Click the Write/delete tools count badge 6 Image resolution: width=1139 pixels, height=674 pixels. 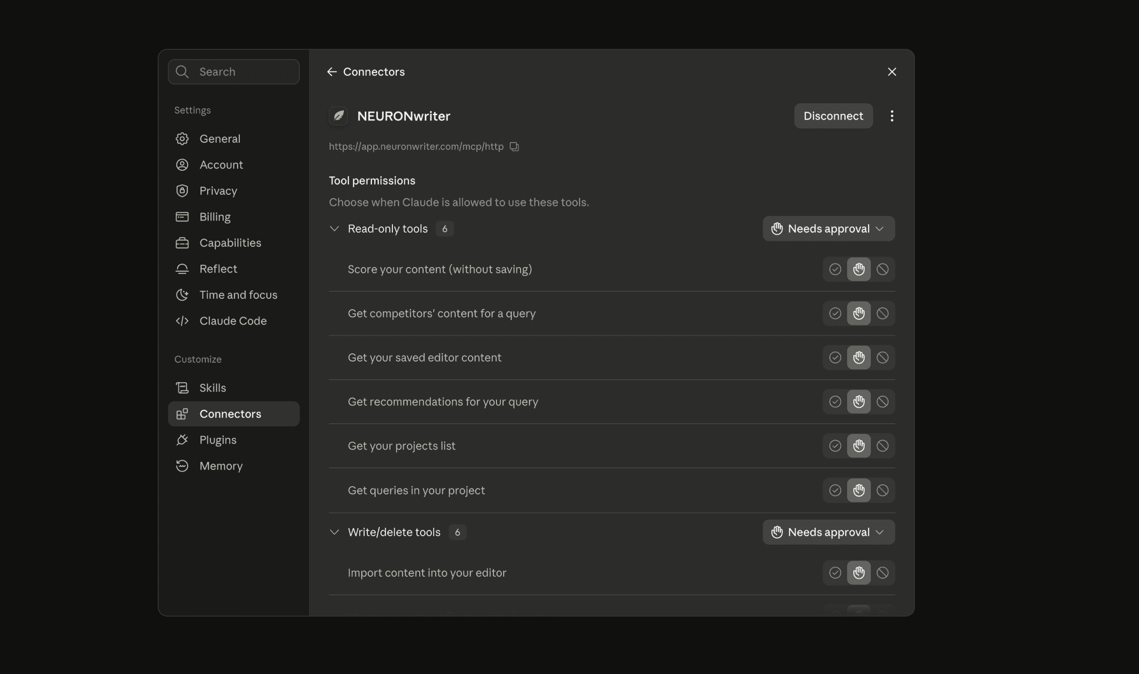[x=457, y=532]
